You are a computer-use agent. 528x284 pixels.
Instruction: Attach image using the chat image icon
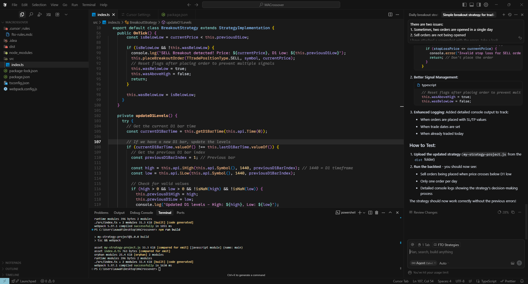pyautogui.click(x=513, y=263)
